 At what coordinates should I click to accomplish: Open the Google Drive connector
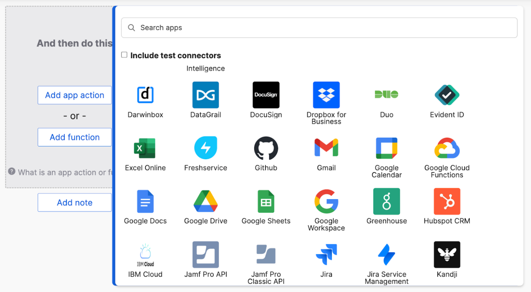click(206, 201)
